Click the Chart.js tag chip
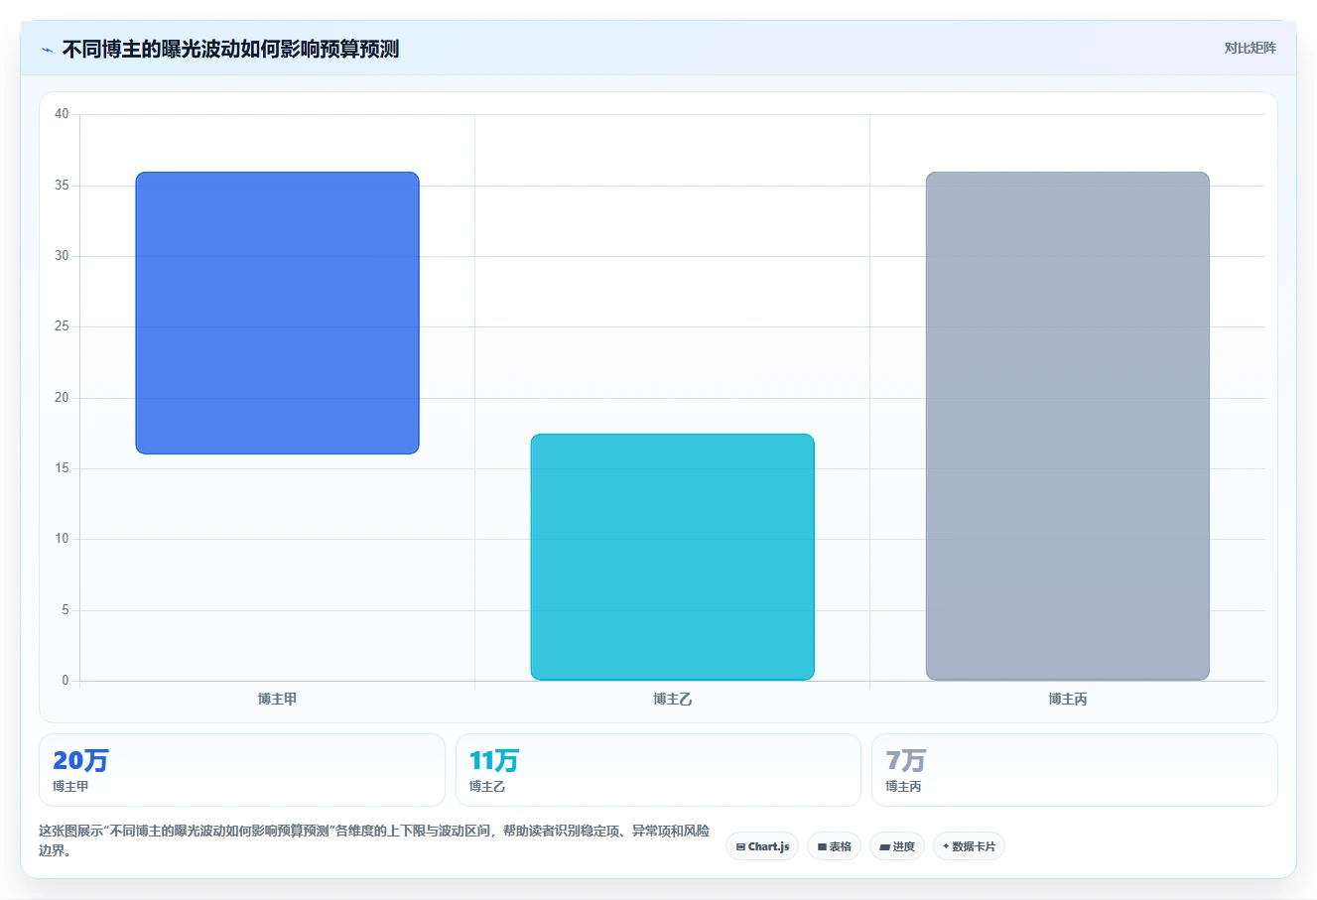The image size is (1317, 900). [x=762, y=846]
